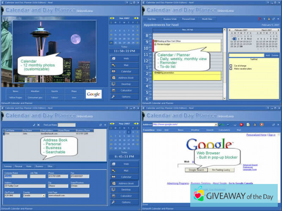Open the Home tab in the address book
Viewport: 282px width, 211px height.
tap(29, 166)
